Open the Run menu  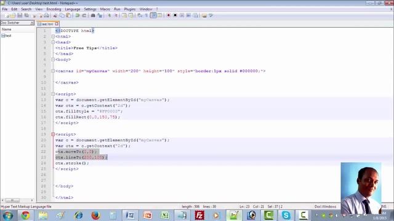(117, 9)
